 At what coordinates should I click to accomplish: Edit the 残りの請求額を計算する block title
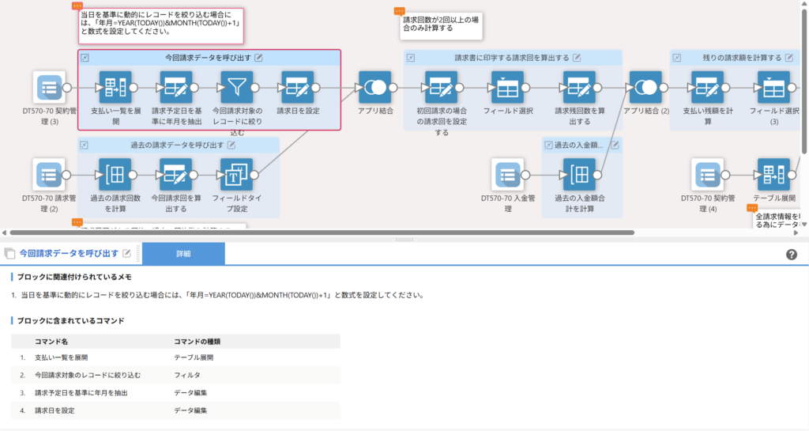789,58
